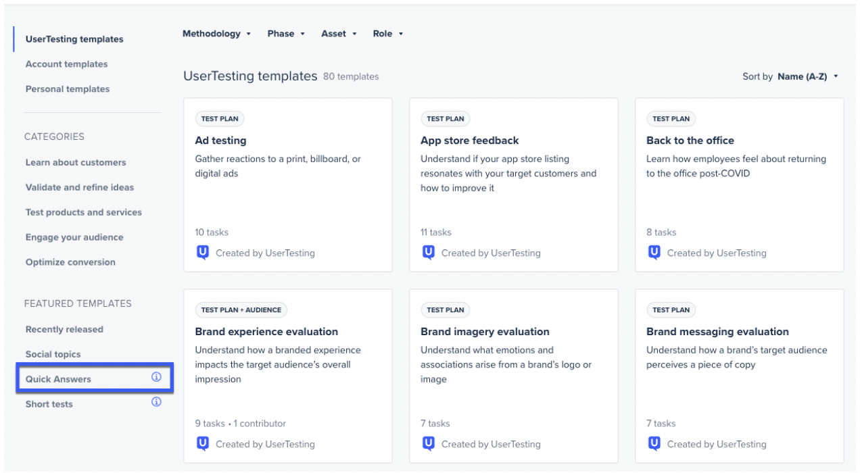The height and width of the screenshot is (473, 860).
Task: Click the '80 templates' count text
Action: 351,77
